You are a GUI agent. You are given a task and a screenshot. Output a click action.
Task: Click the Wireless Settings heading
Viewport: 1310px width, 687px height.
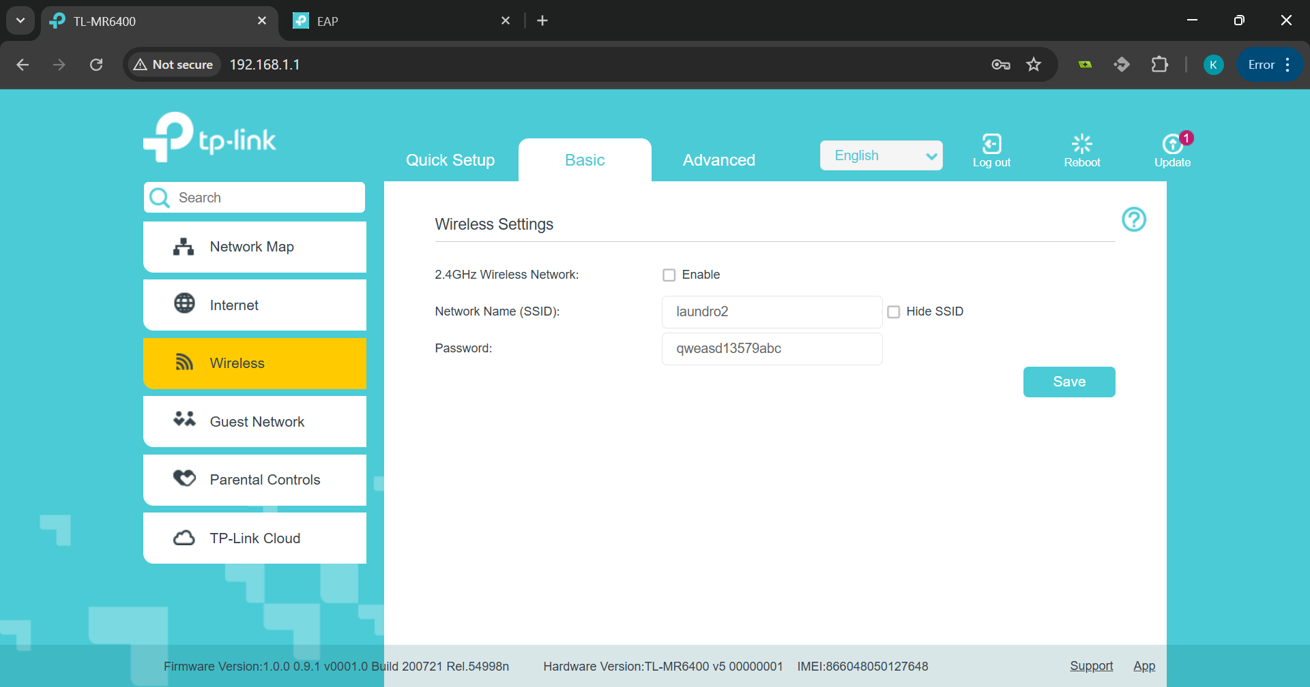click(x=494, y=224)
